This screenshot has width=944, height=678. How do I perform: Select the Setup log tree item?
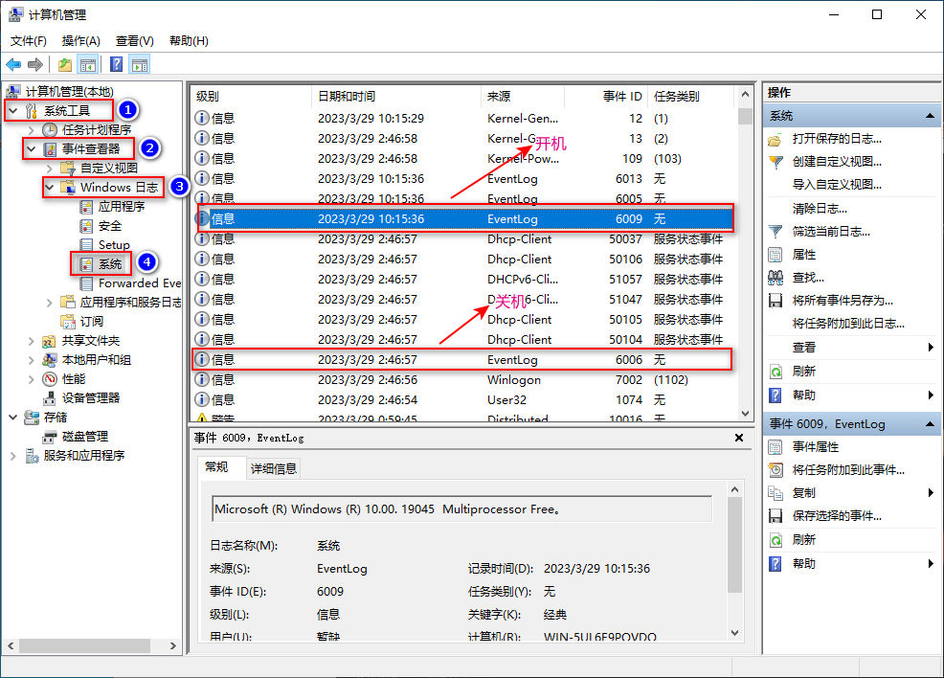pos(114,245)
